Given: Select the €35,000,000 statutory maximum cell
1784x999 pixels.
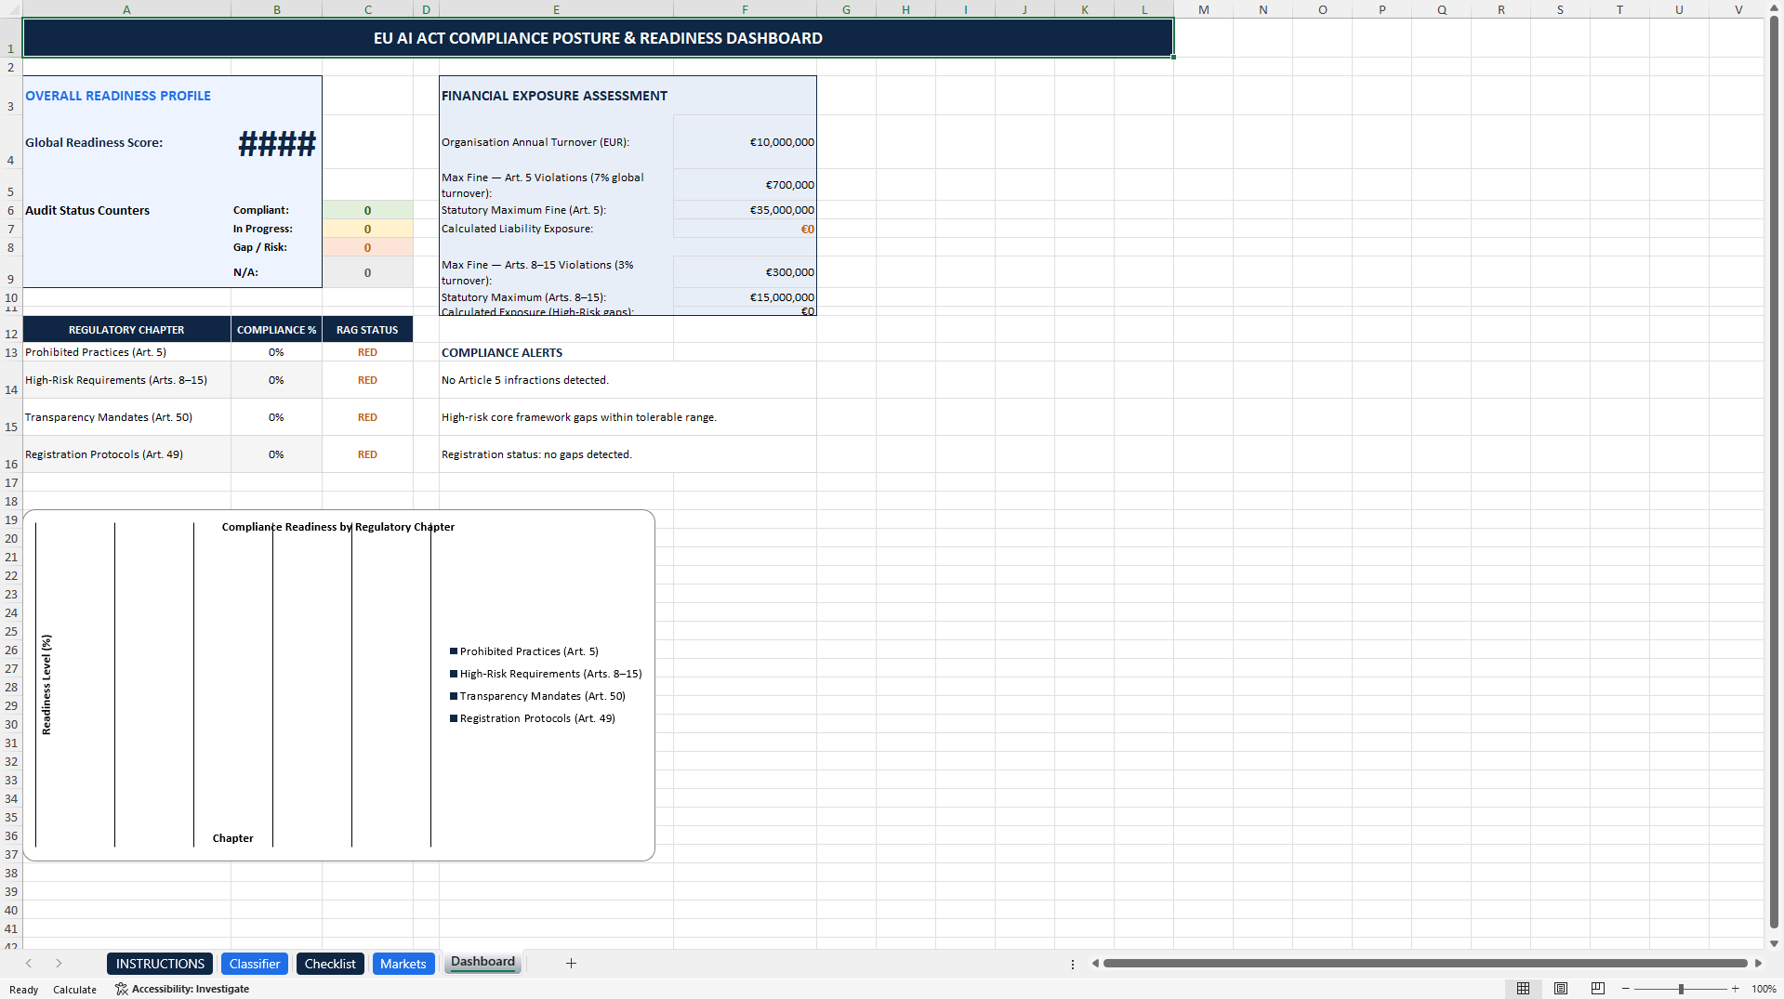Looking at the screenshot, I should click(745, 210).
